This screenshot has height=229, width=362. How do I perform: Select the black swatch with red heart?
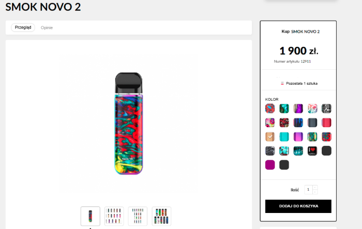coord(312,150)
